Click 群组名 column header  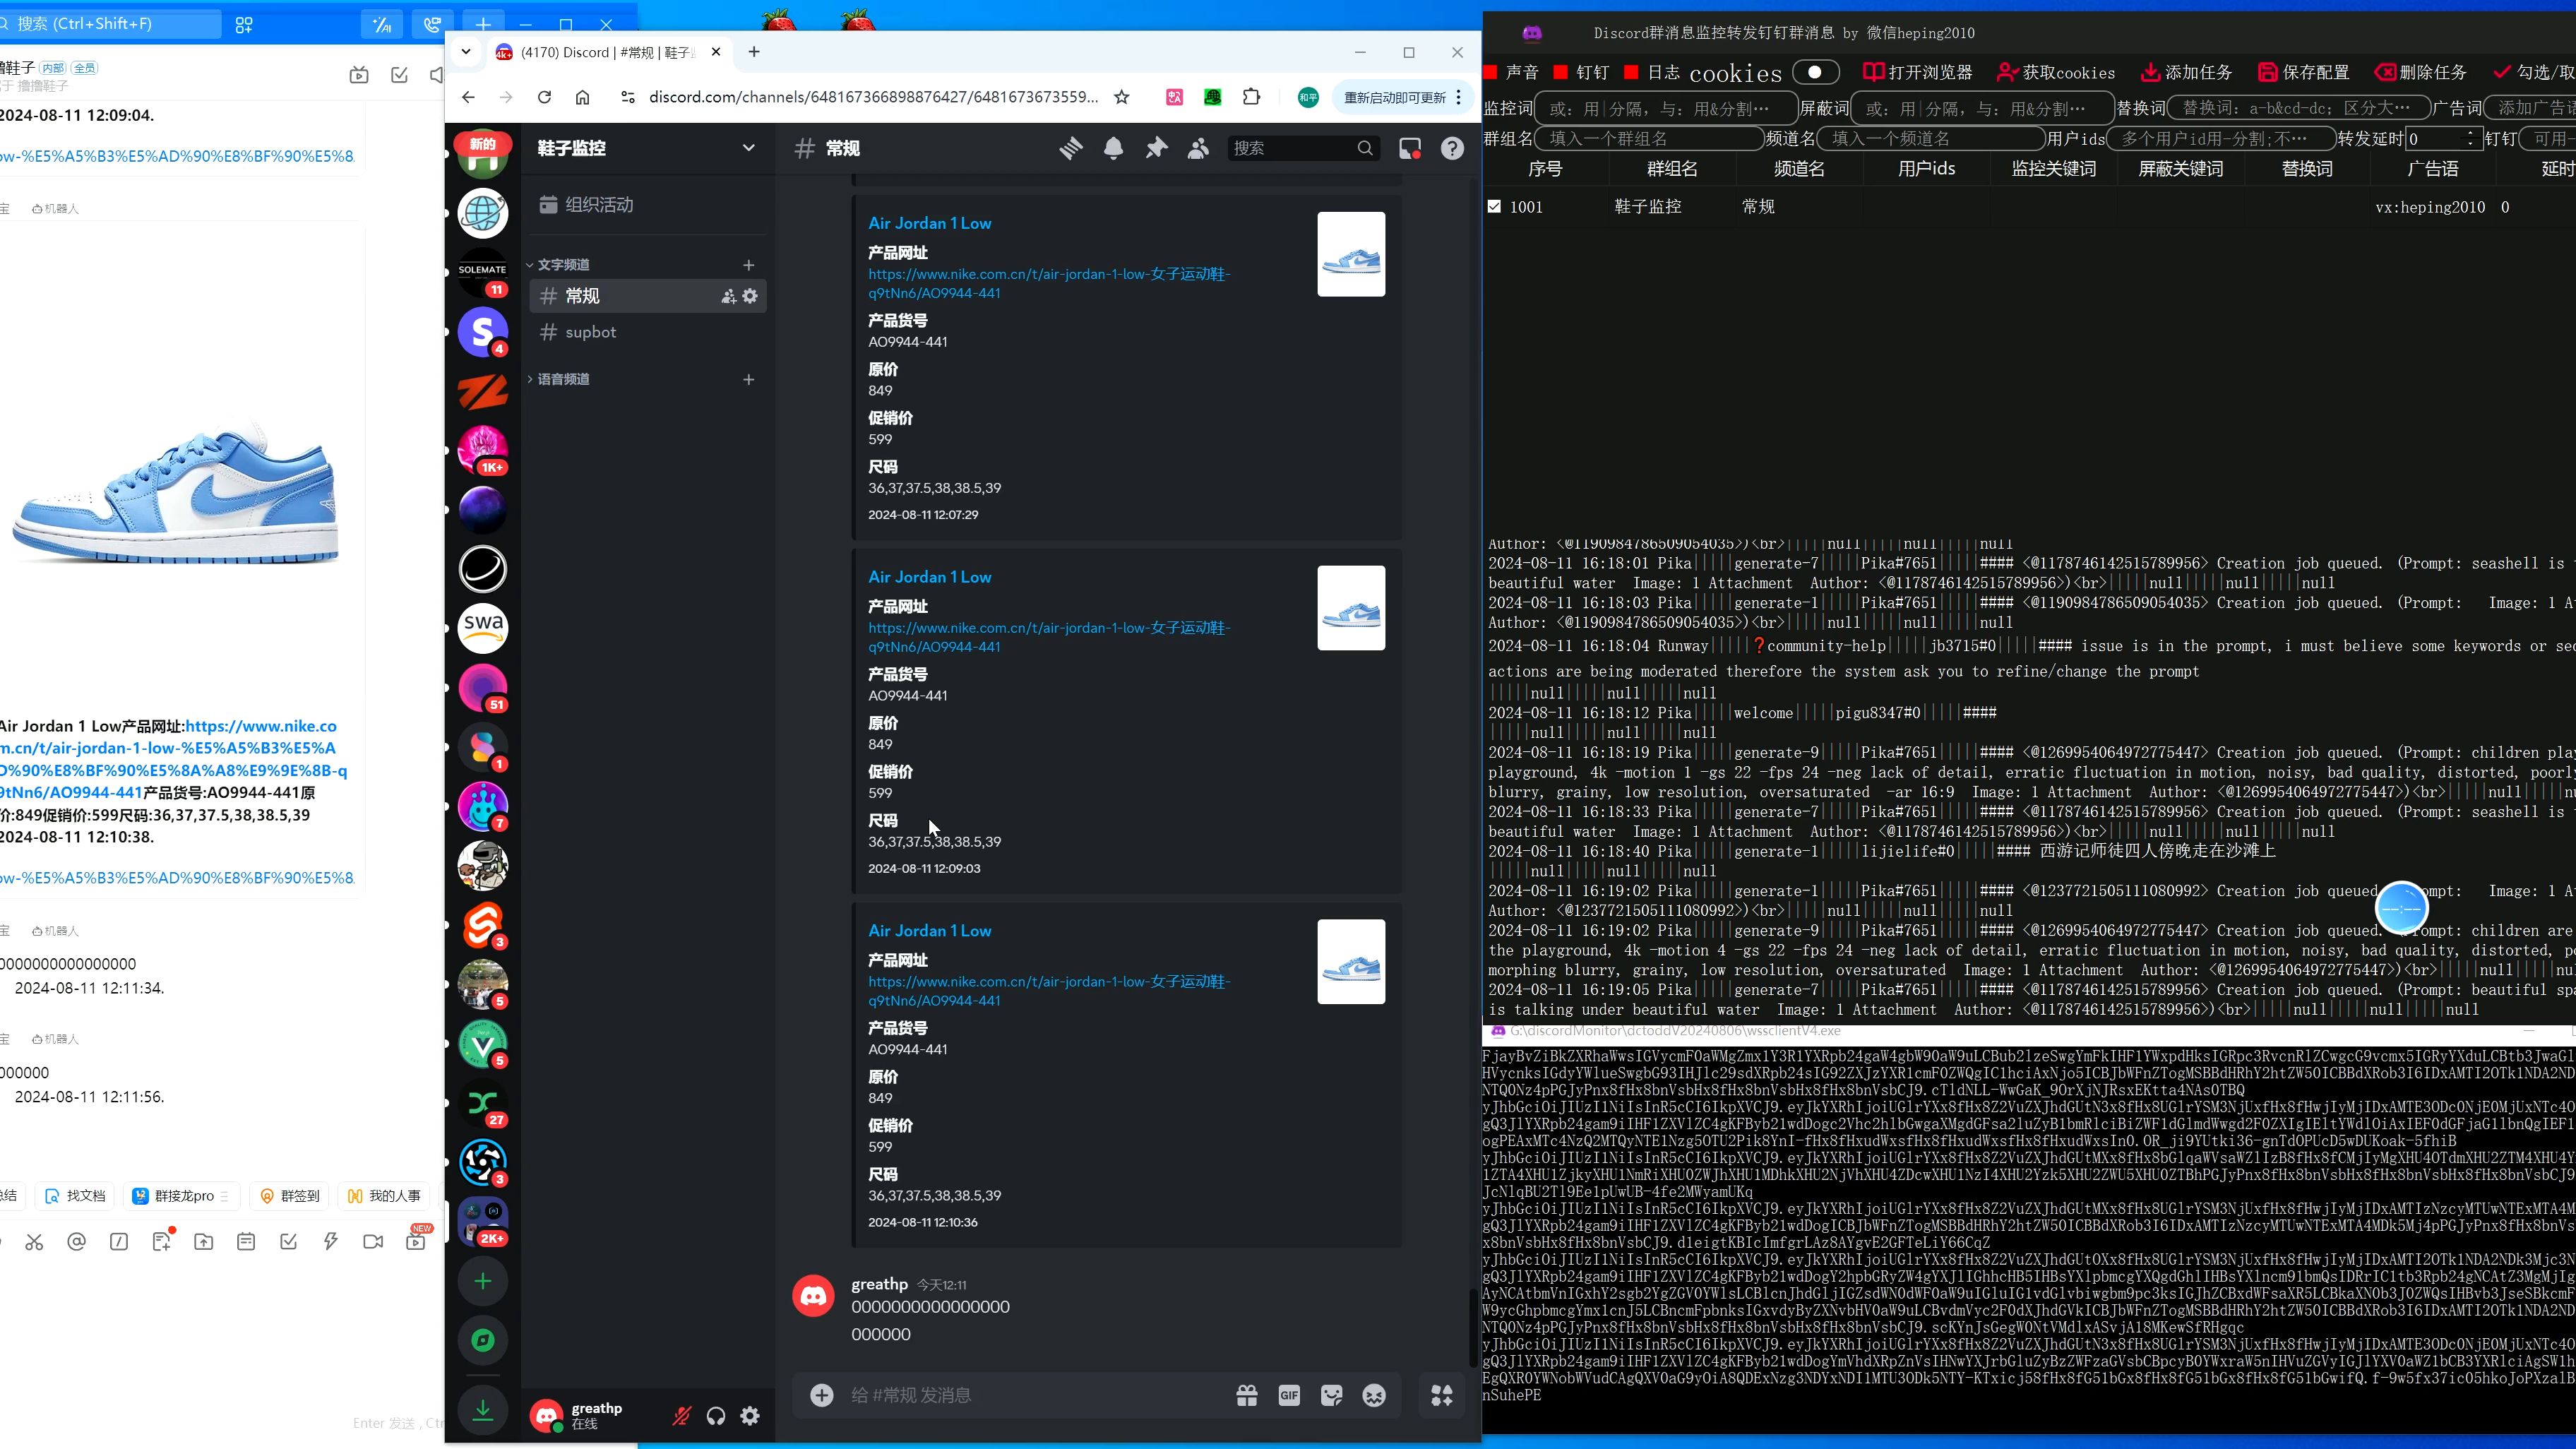coord(1672,169)
